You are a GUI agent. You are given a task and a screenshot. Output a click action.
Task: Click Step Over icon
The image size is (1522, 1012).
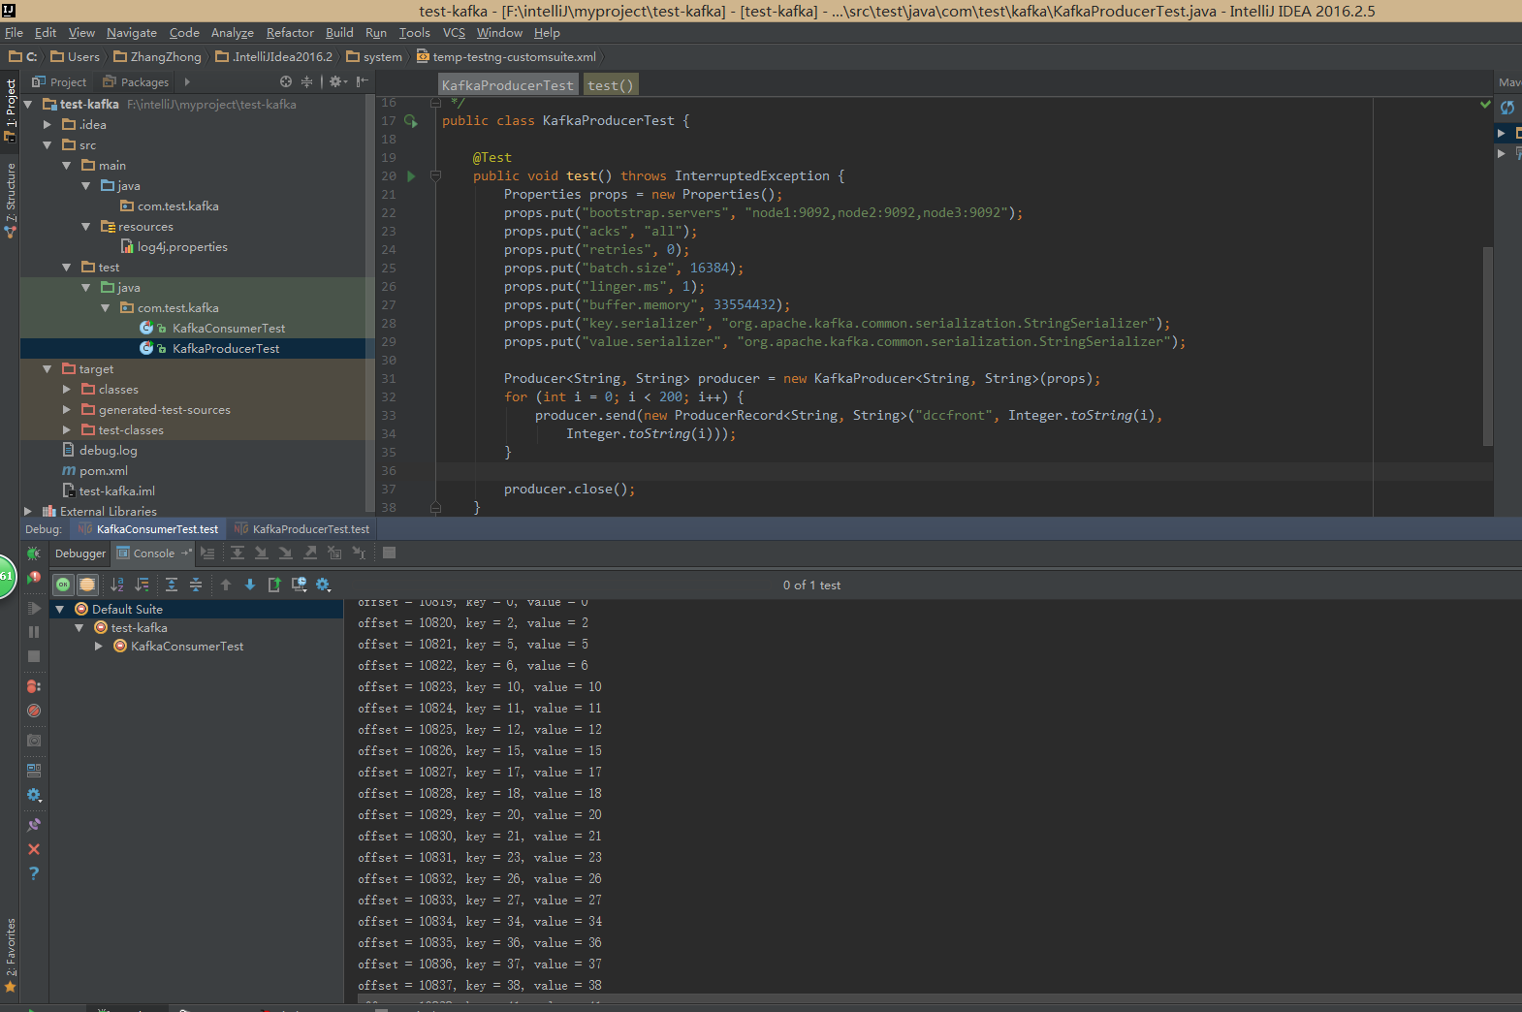point(238,553)
